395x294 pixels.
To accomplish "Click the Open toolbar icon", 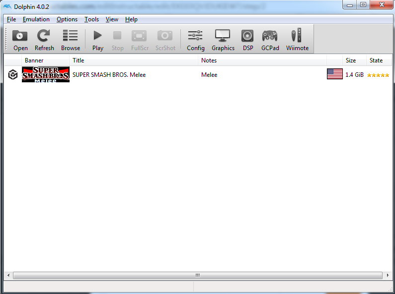I will [20, 40].
